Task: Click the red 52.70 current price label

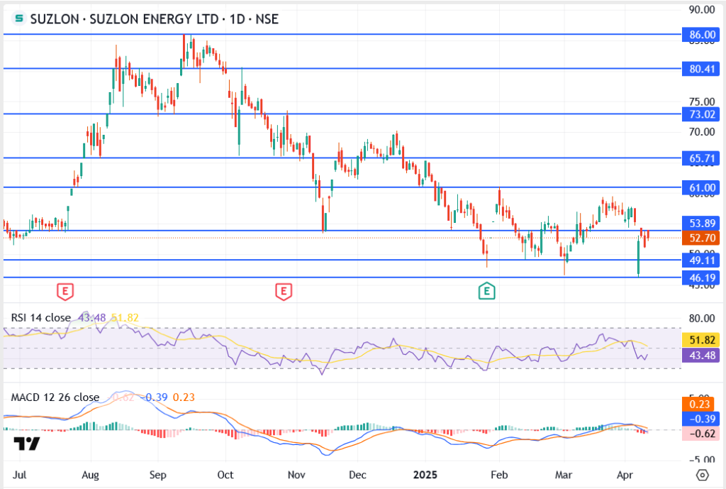Action: (x=700, y=238)
